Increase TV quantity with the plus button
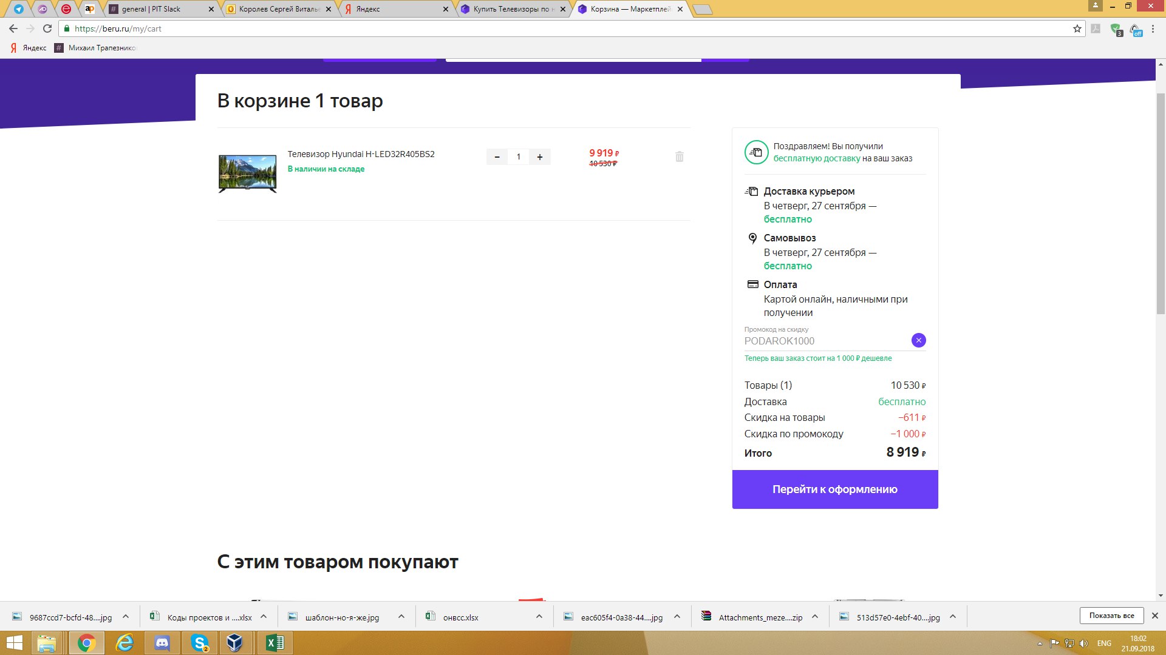 pos(539,157)
